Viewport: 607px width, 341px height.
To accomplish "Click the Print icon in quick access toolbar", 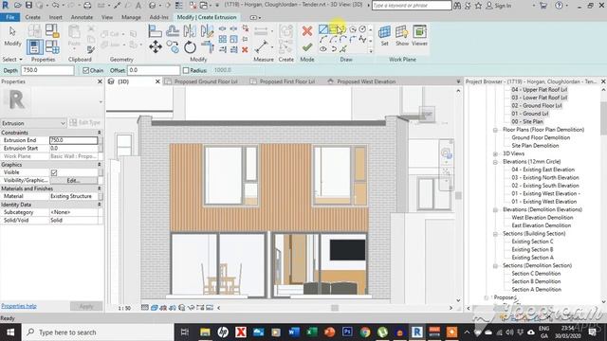I will 87,6.
